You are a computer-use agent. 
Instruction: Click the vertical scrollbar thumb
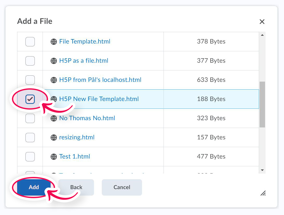pos(262,104)
